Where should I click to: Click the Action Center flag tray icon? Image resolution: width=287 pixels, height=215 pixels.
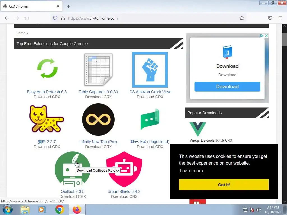click(x=252, y=210)
